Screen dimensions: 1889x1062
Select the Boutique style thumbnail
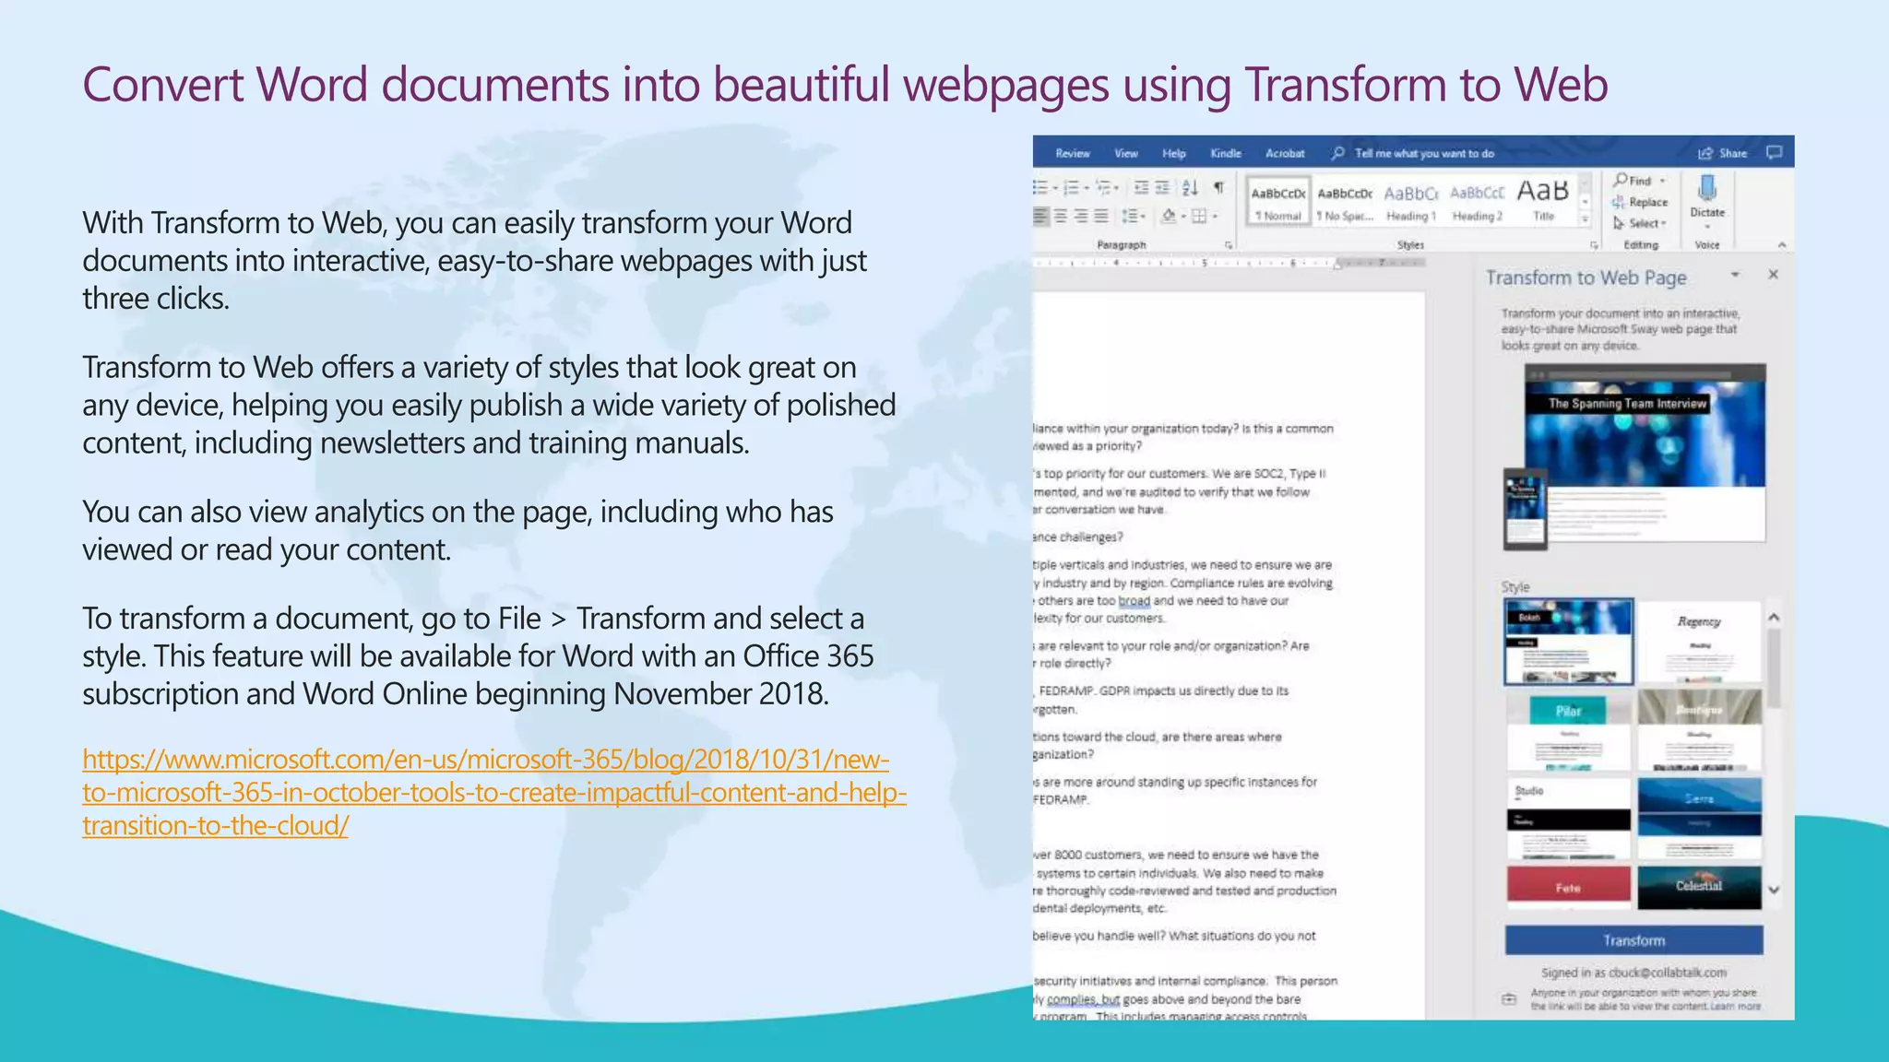[x=1699, y=730]
